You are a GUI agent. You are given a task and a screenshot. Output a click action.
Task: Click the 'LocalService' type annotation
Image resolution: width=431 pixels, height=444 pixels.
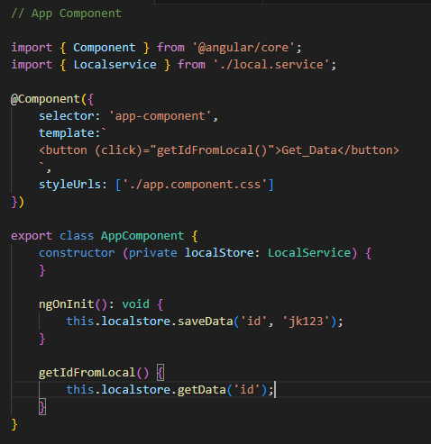pyautogui.click(x=309, y=253)
